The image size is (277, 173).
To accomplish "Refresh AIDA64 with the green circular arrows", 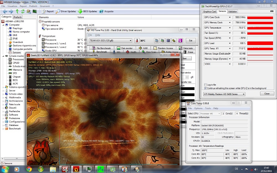I will [23, 11].
